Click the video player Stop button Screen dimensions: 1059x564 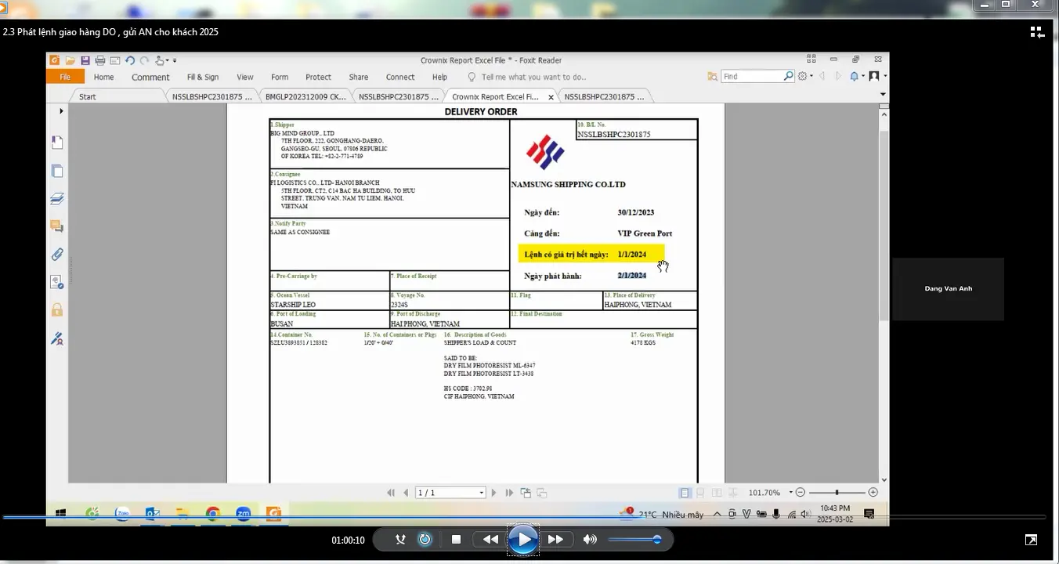tap(456, 539)
